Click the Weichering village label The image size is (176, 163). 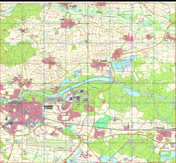click(160, 128)
